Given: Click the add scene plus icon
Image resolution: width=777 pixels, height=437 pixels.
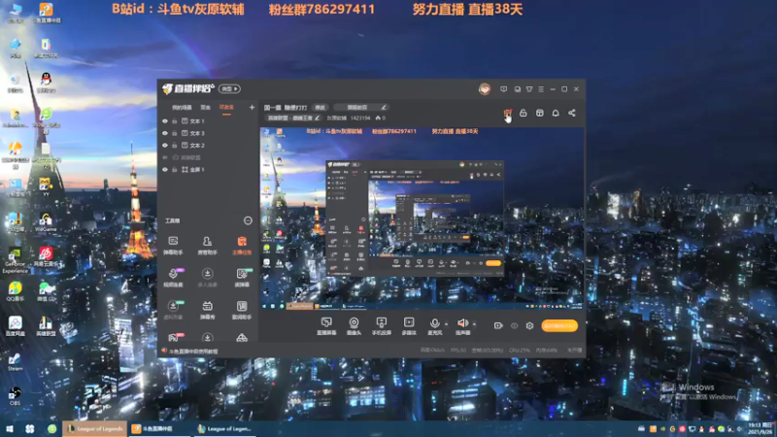Looking at the screenshot, I should 252,107.
